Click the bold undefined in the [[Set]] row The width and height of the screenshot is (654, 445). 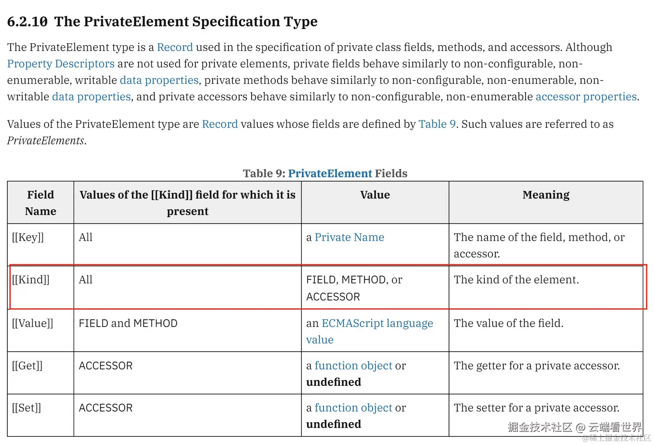tap(333, 424)
